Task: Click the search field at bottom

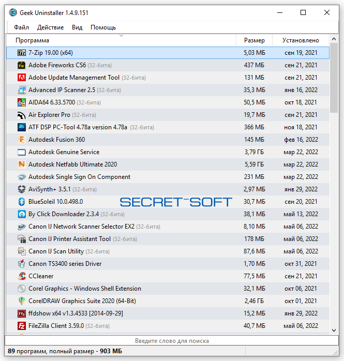Action: pyautogui.click(x=172, y=341)
